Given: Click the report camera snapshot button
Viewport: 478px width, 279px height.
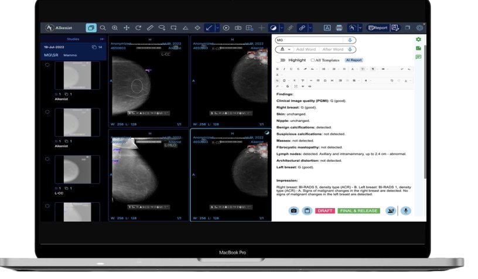Looking at the screenshot, I should coord(293,210).
